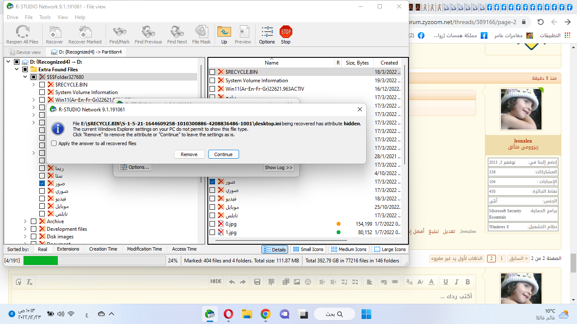
Task: Check 1.jpg in file list
Action: [212, 232]
